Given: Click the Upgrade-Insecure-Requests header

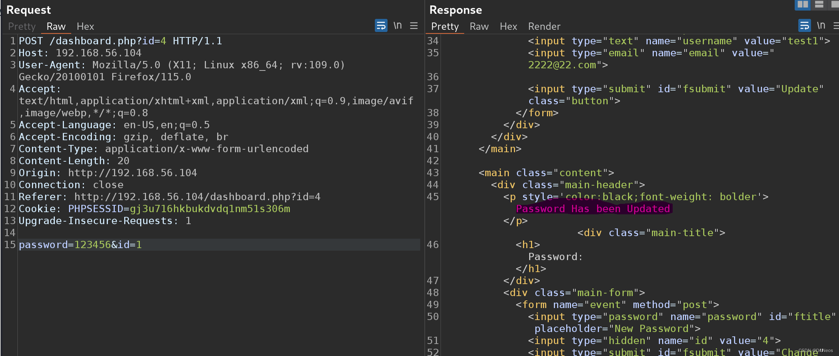Looking at the screenshot, I should pyautogui.click(x=105, y=221).
